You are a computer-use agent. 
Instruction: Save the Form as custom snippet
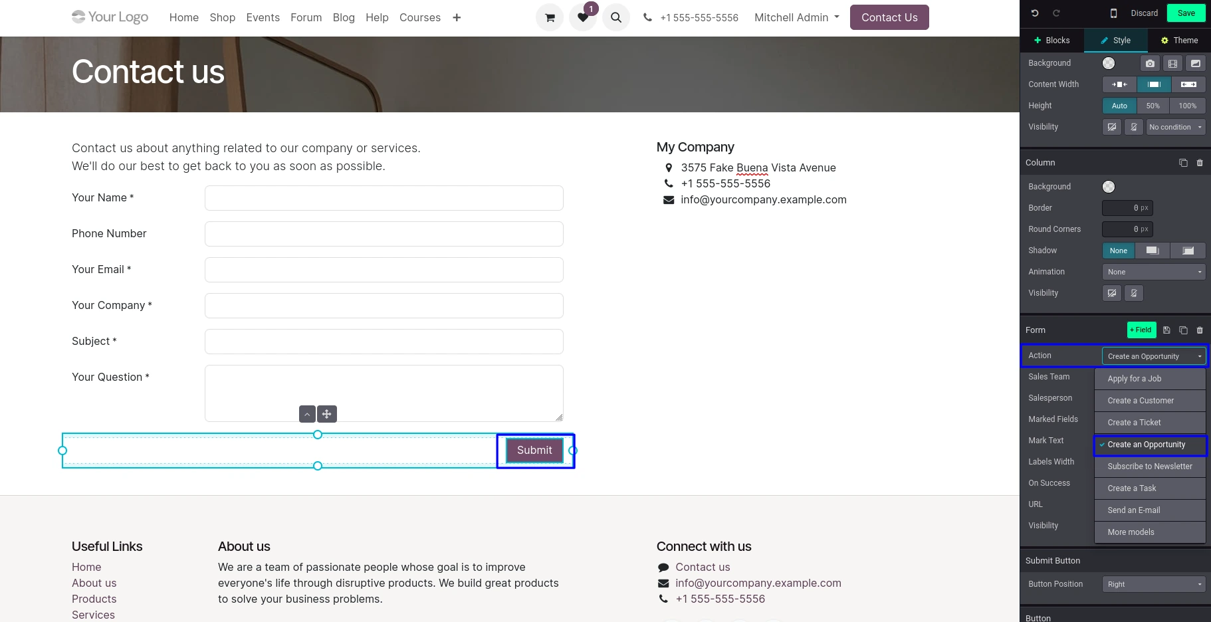[1166, 330]
